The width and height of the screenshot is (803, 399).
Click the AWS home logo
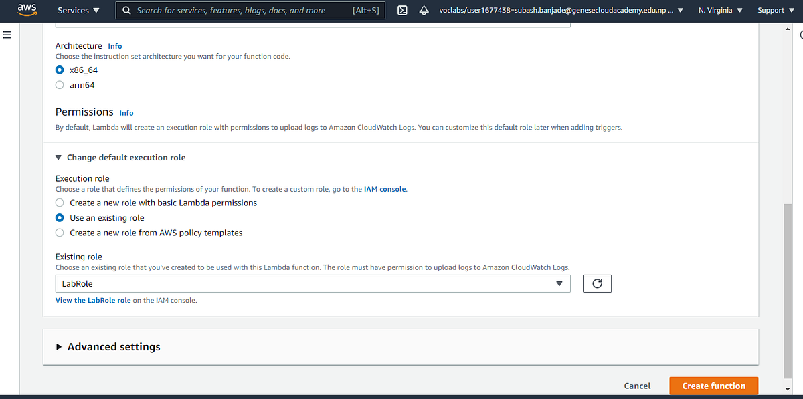27,9
